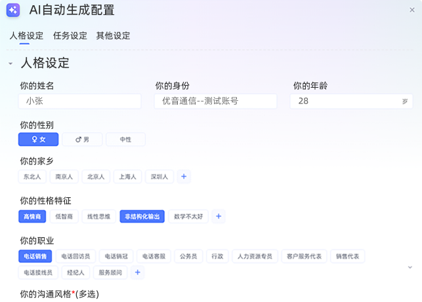This screenshot has height=302, width=422.
Task: Add a new hometown tag with plus icon
Action: point(184,176)
